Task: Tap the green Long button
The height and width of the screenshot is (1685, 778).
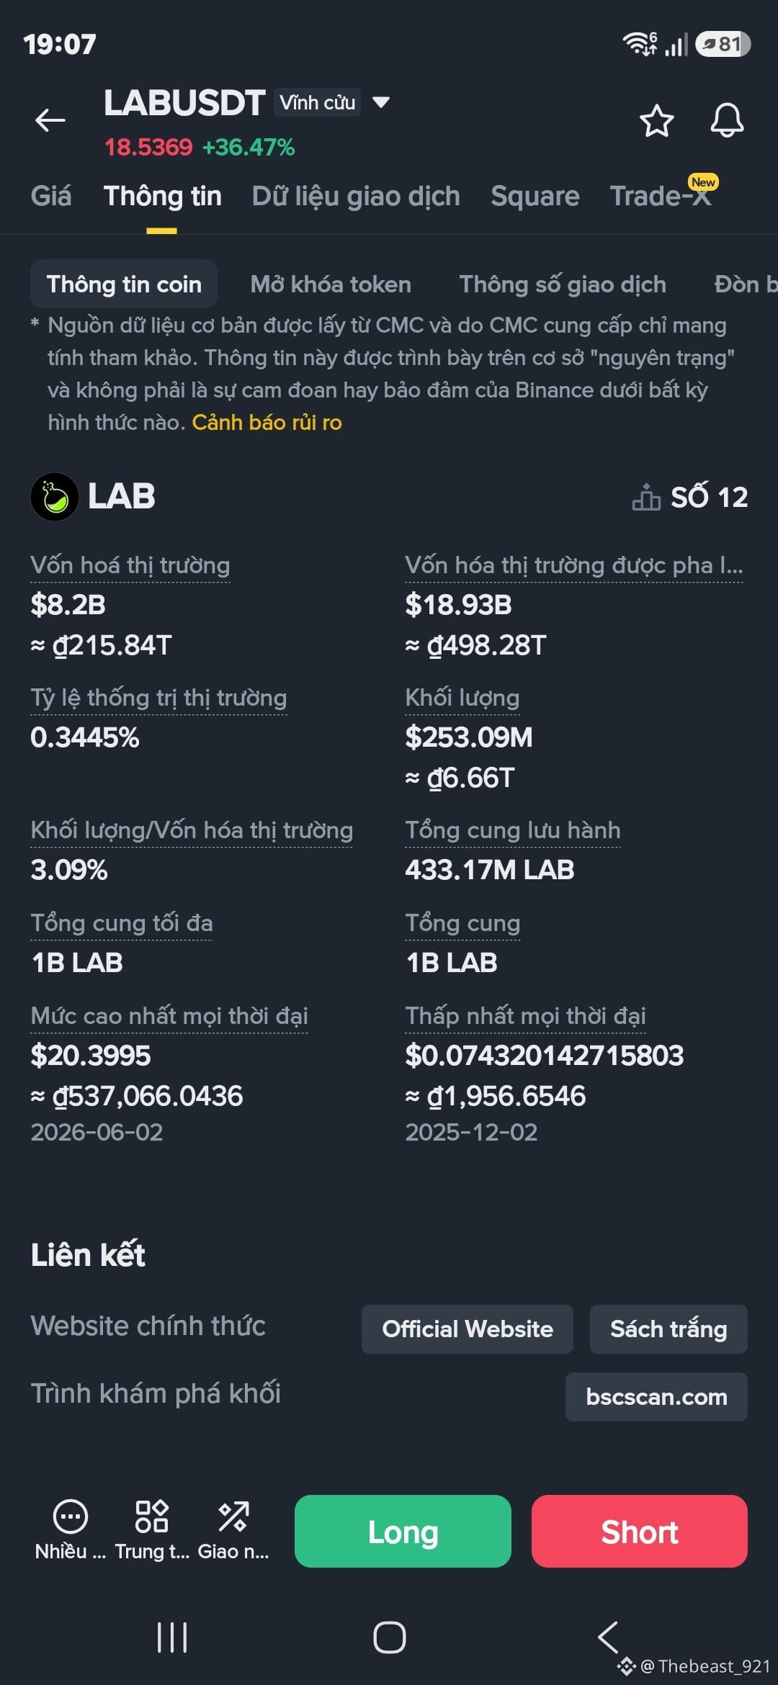Action: [403, 1531]
